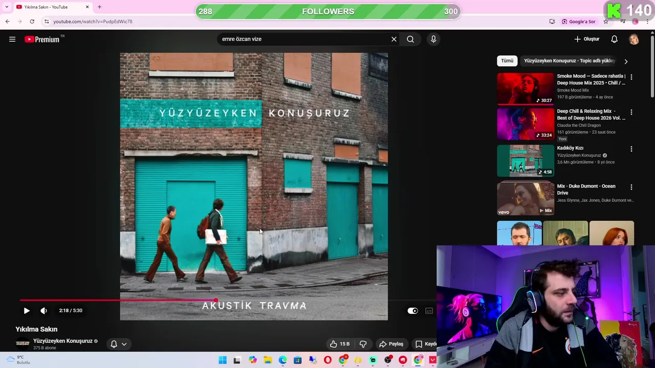Click the Chrome address bar URL
This screenshot has height=368, width=655.
click(x=93, y=21)
